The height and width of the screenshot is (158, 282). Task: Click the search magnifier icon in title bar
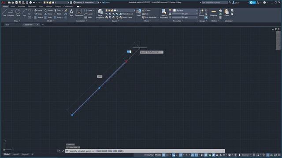pos(230,3)
